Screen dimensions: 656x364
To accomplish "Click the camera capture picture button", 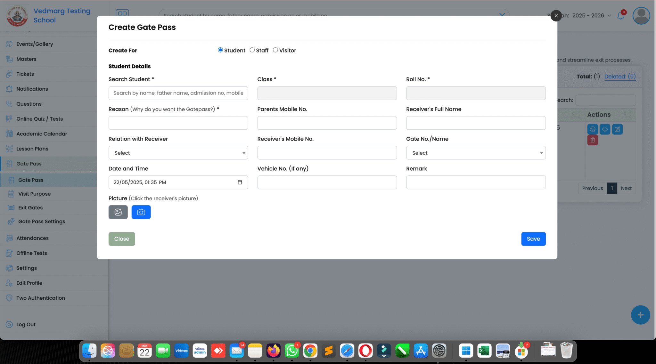I will coord(141,212).
